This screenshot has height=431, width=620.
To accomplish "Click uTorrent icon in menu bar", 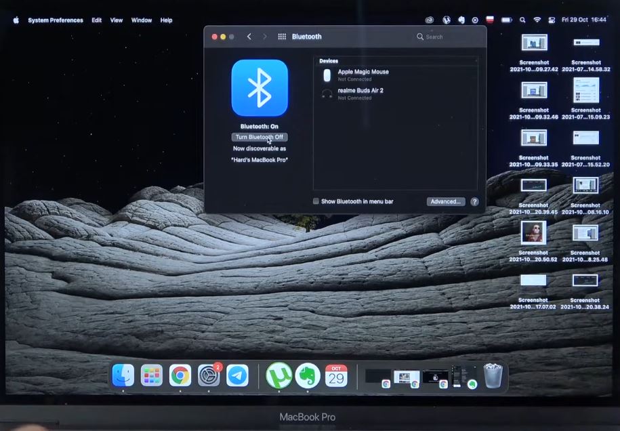I will (x=447, y=20).
